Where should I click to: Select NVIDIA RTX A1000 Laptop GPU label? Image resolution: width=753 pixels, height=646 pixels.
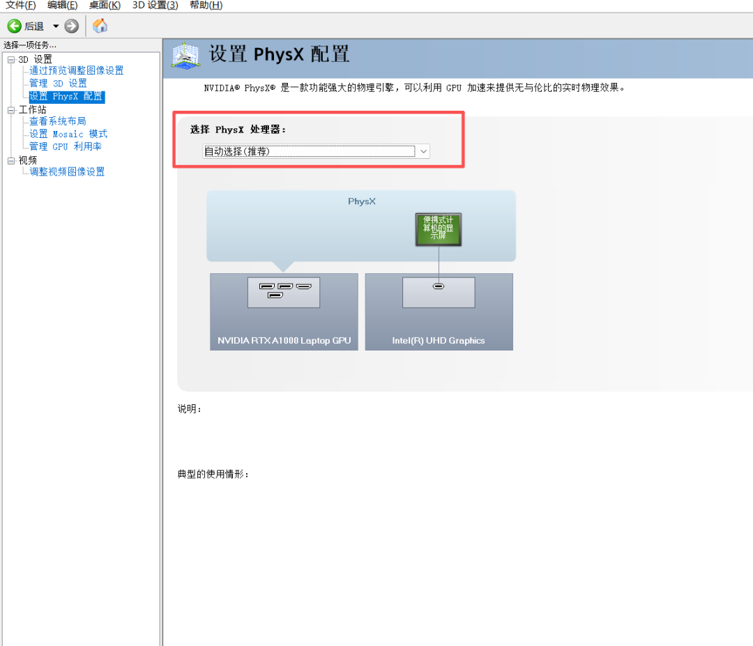point(284,340)
